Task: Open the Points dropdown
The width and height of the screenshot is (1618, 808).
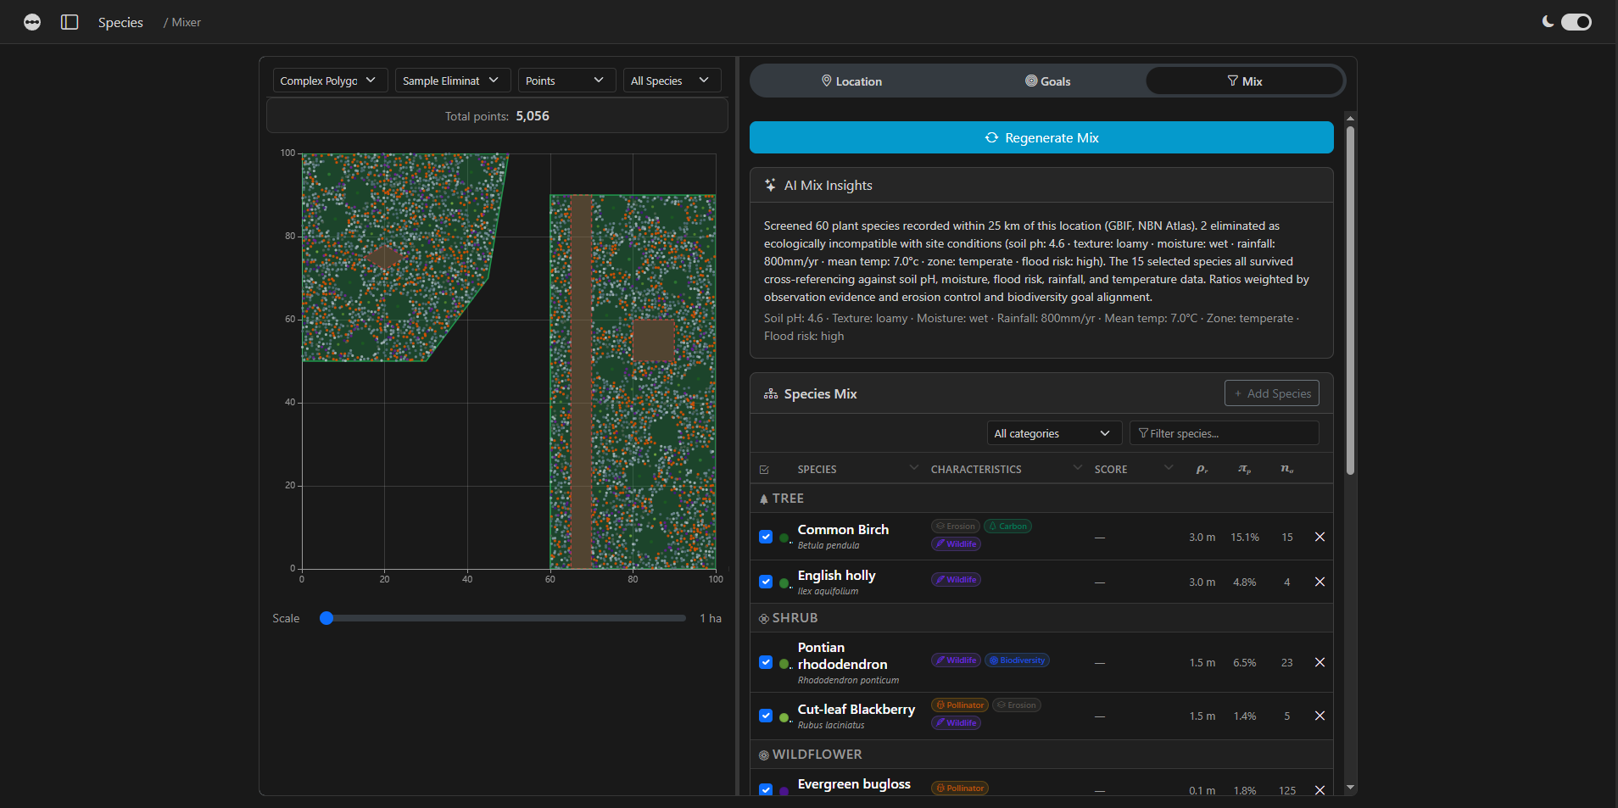Action: 566,80
